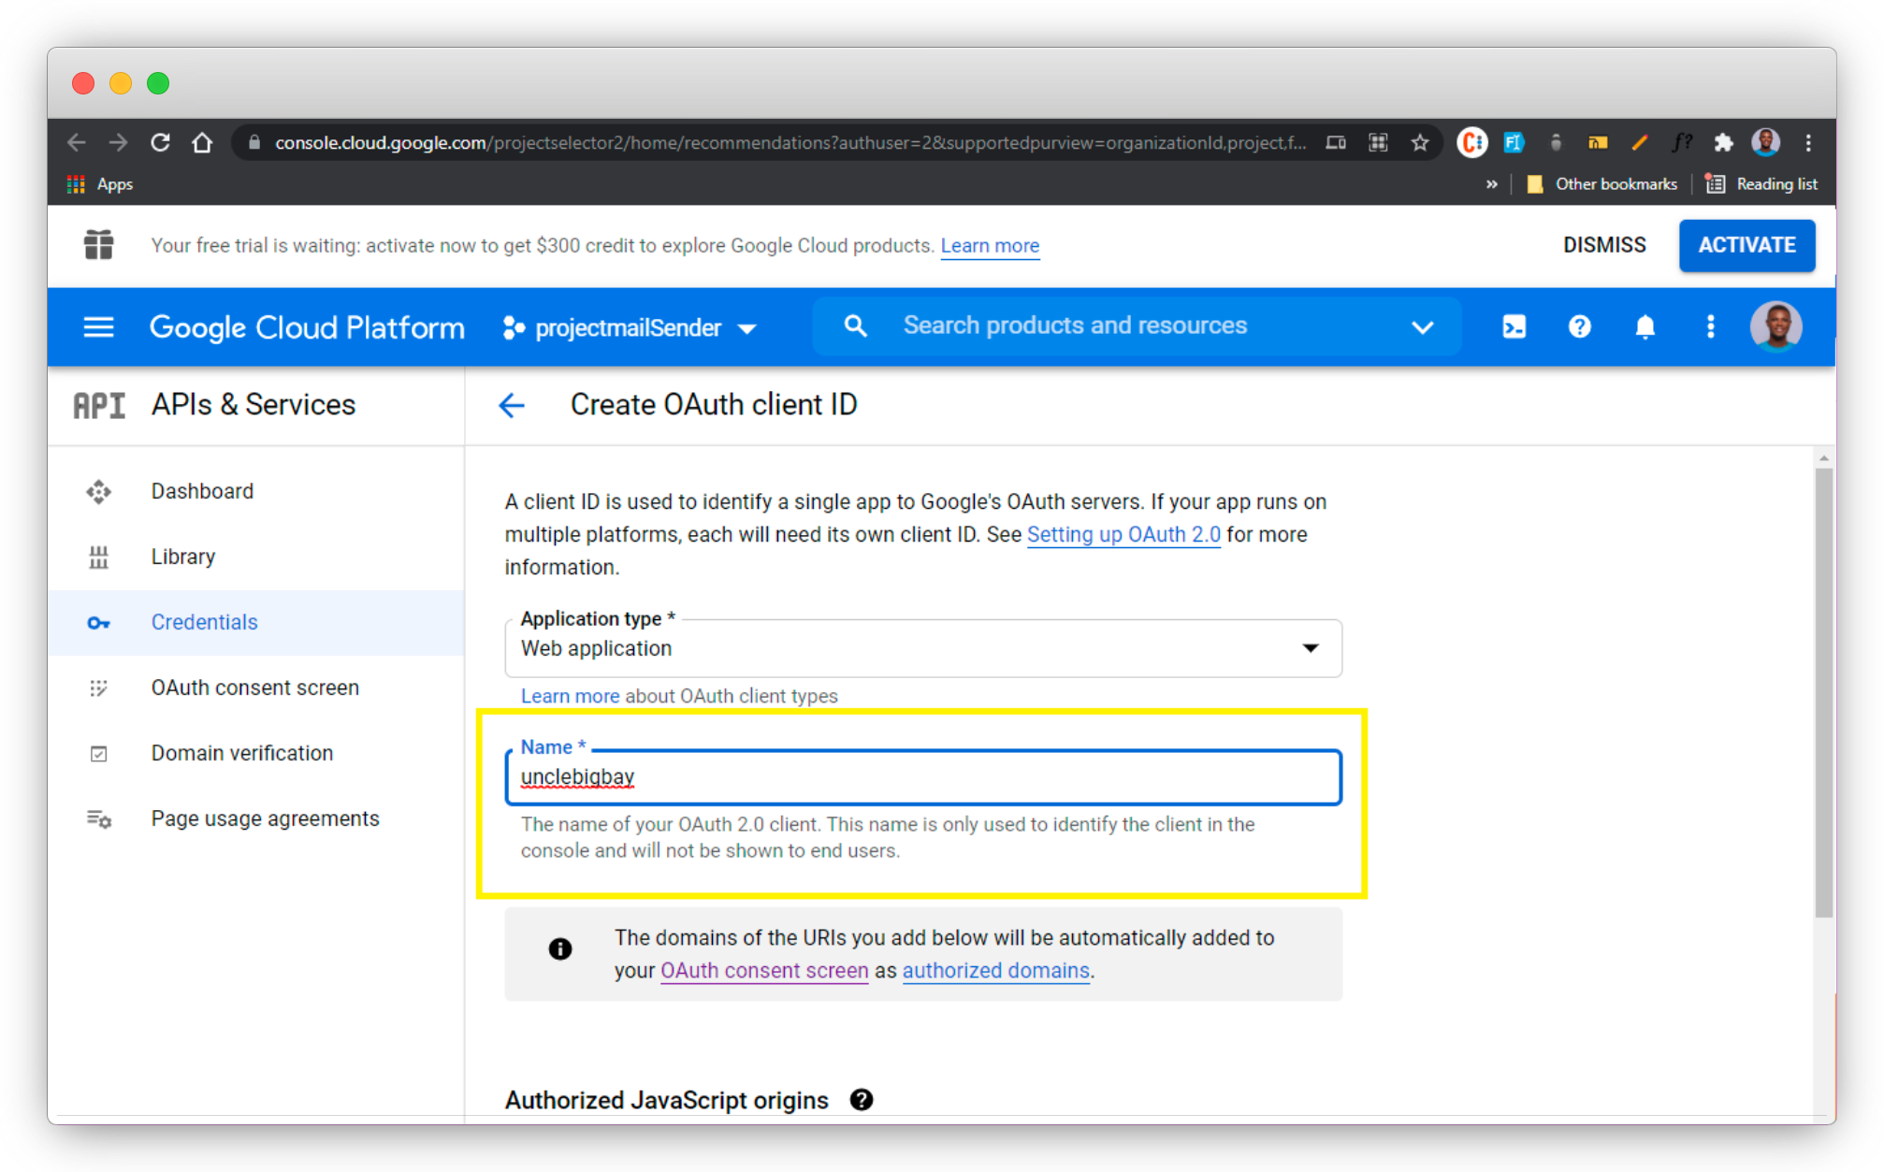Activate Cloud Shell from the top bar
Screen dimensions: 1884x1172
pos(1514,326)
